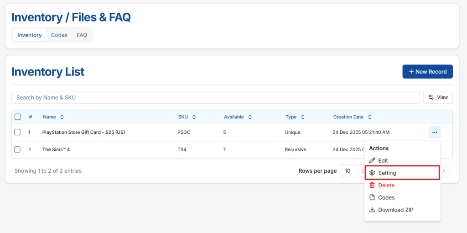
Task: Select Codes in the Actions menu
Action: pos(386,197)
